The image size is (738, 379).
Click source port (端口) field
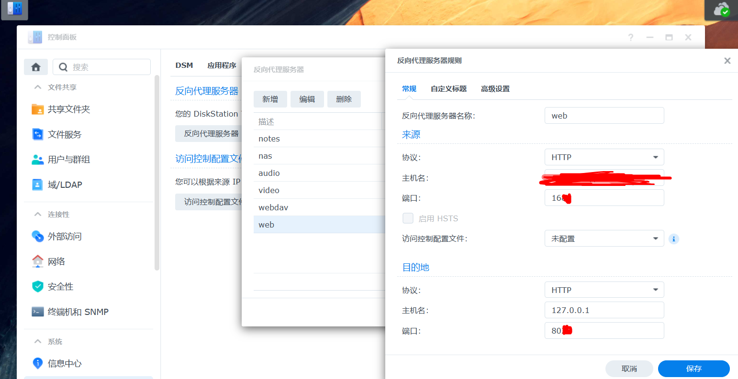click(604, 198)
